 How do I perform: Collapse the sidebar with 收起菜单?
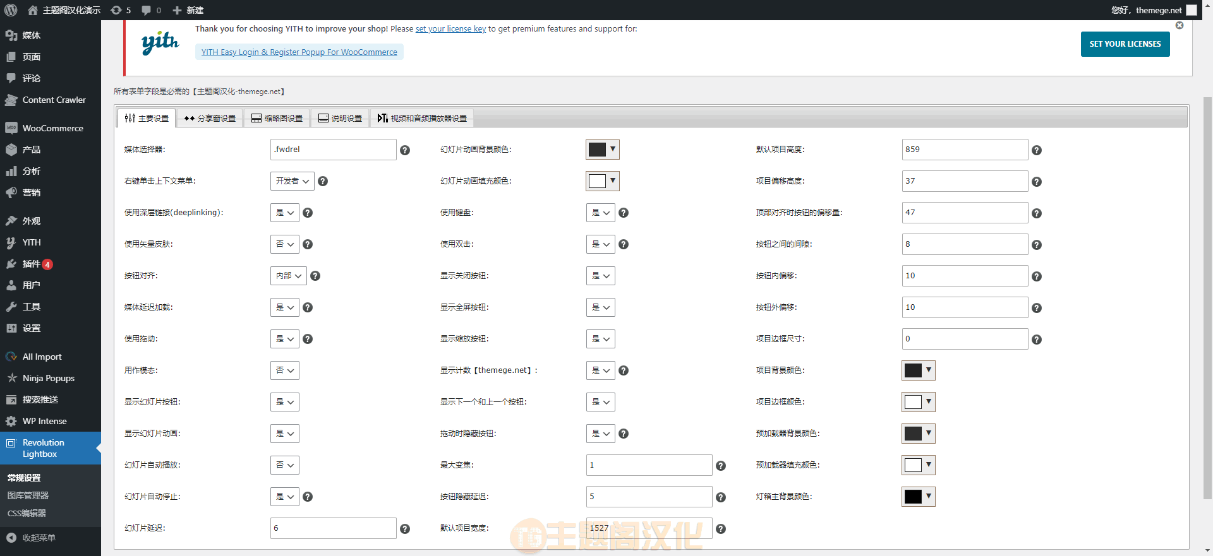click(x=51, y=538)
